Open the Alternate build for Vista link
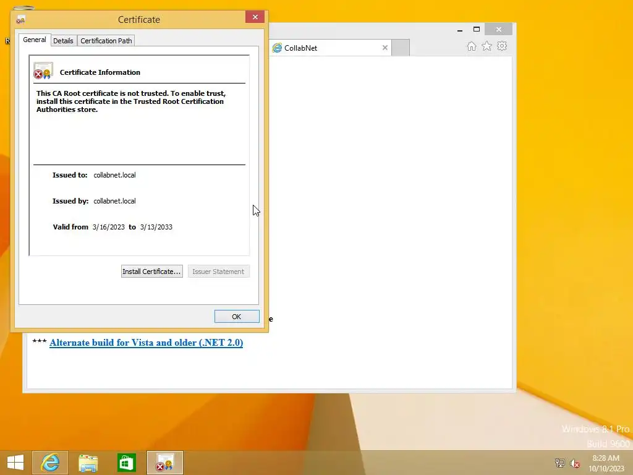Viewport: 633px width, 475px height. (x=146, y=343)
